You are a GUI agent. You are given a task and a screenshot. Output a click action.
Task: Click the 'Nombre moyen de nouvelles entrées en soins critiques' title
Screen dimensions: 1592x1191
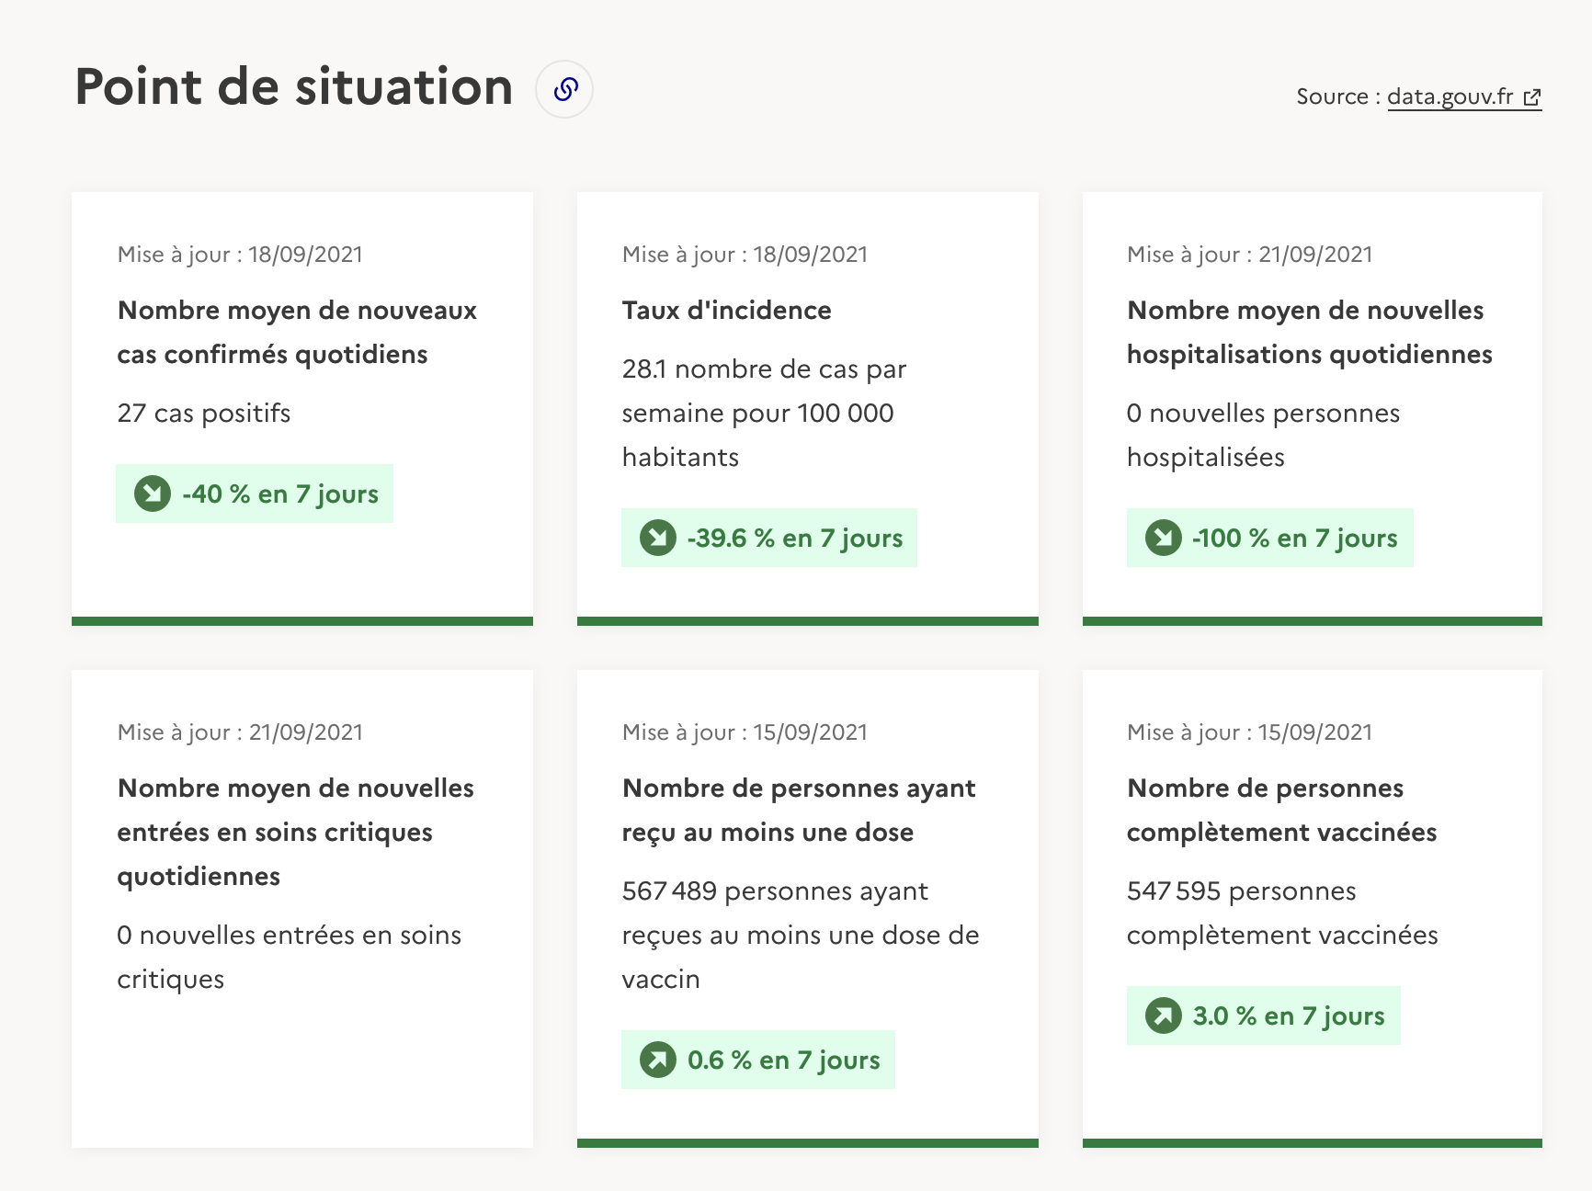coord(295,832)
